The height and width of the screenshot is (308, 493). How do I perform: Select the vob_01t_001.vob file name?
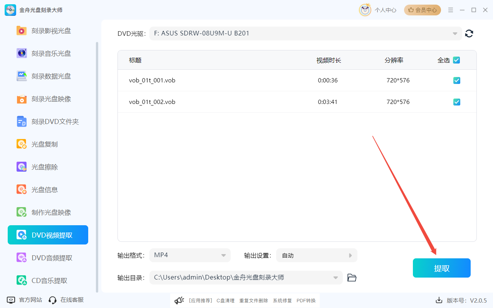[152, 80]
